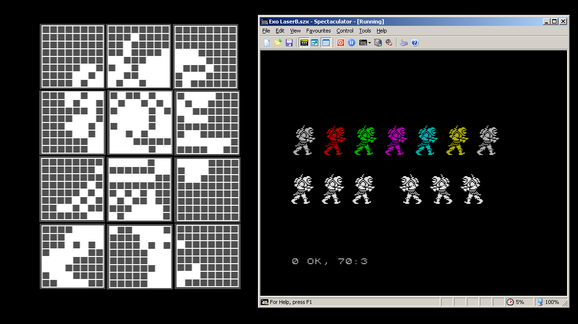Click the green soldier sprite

coord(365,141)
